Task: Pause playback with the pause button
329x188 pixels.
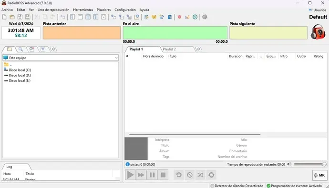Action: click(x=152, y=175)
